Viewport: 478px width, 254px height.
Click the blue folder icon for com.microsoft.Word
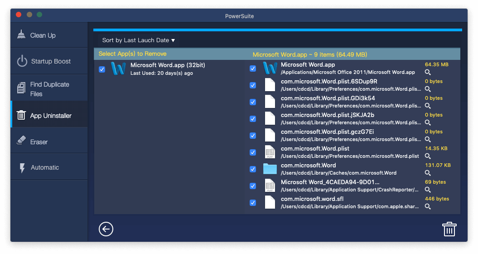coord(270,169)
